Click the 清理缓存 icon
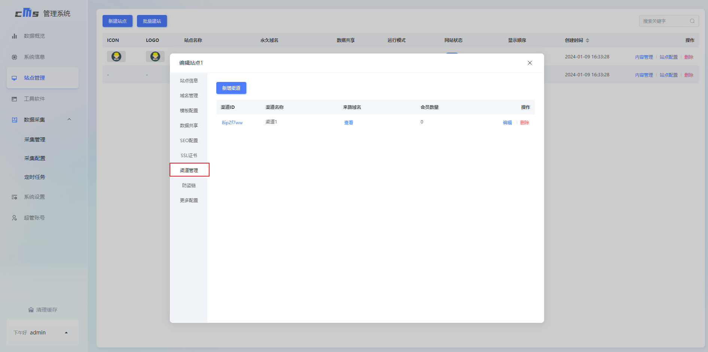The image size is (708, 352). click(31, 310)
